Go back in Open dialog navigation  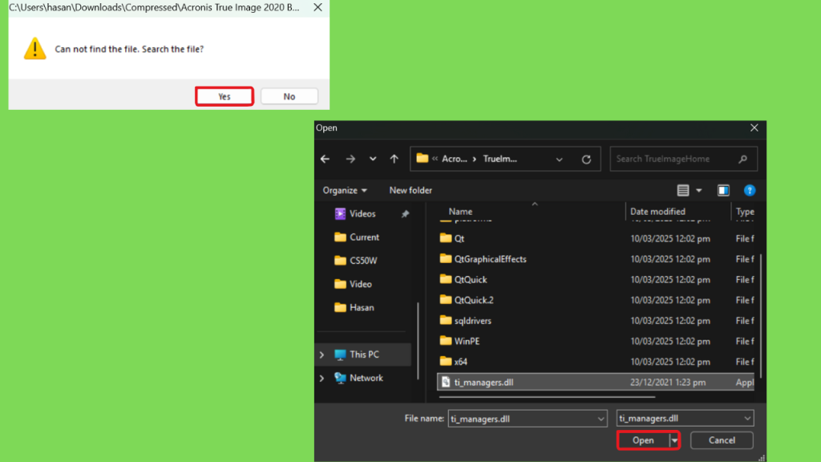click(x=326, y=159)
